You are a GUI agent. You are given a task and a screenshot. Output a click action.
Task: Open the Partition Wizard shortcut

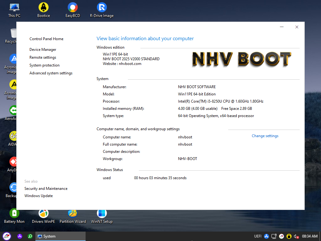coord(73,214)
